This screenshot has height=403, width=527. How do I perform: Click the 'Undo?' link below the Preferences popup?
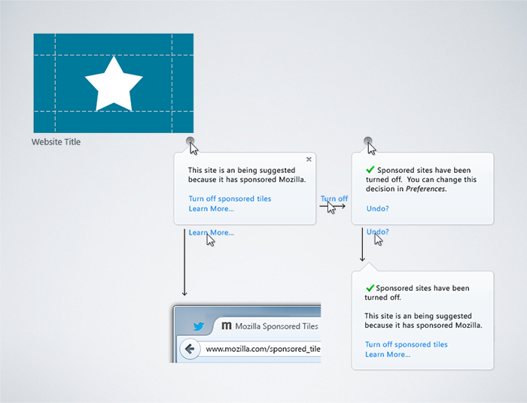377,232
